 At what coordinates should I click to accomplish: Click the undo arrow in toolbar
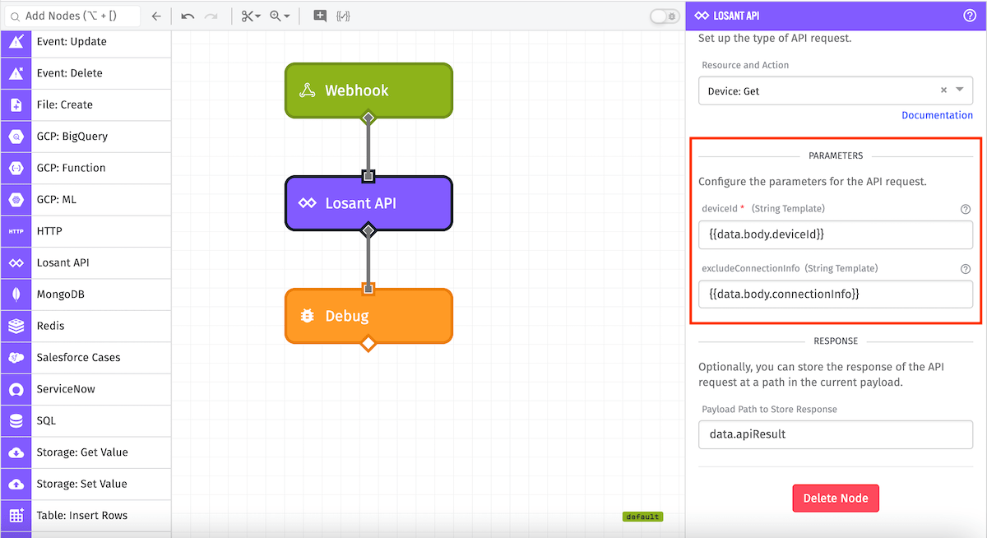[x=188, y=16]
